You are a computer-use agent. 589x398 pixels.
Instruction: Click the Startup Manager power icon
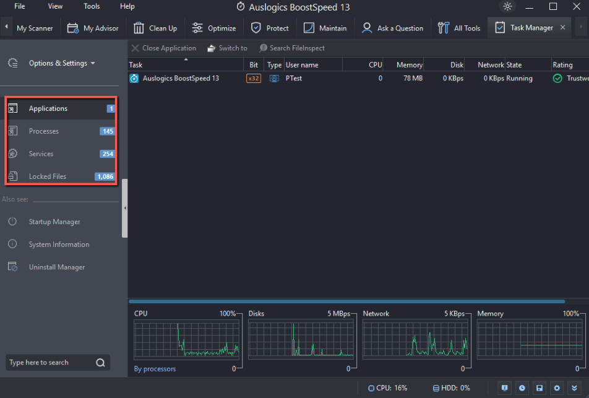pos(12,222)
